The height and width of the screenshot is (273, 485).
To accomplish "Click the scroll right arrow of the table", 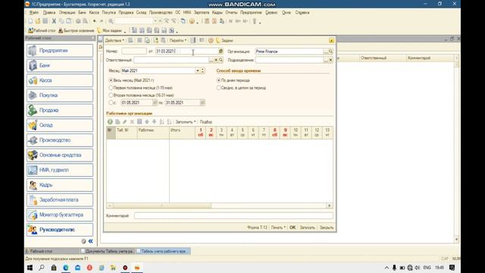I will click(x=330, y=206).
